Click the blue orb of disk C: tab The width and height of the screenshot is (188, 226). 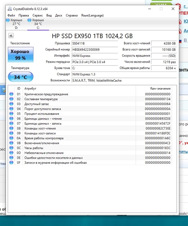coord(29,20)
